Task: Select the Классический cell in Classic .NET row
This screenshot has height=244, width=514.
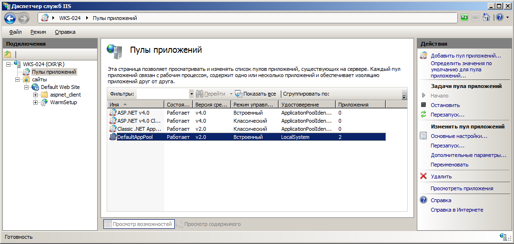Action: 250,129
